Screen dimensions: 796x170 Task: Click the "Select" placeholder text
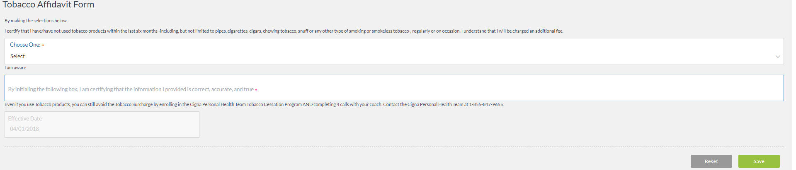pos(17,57)
